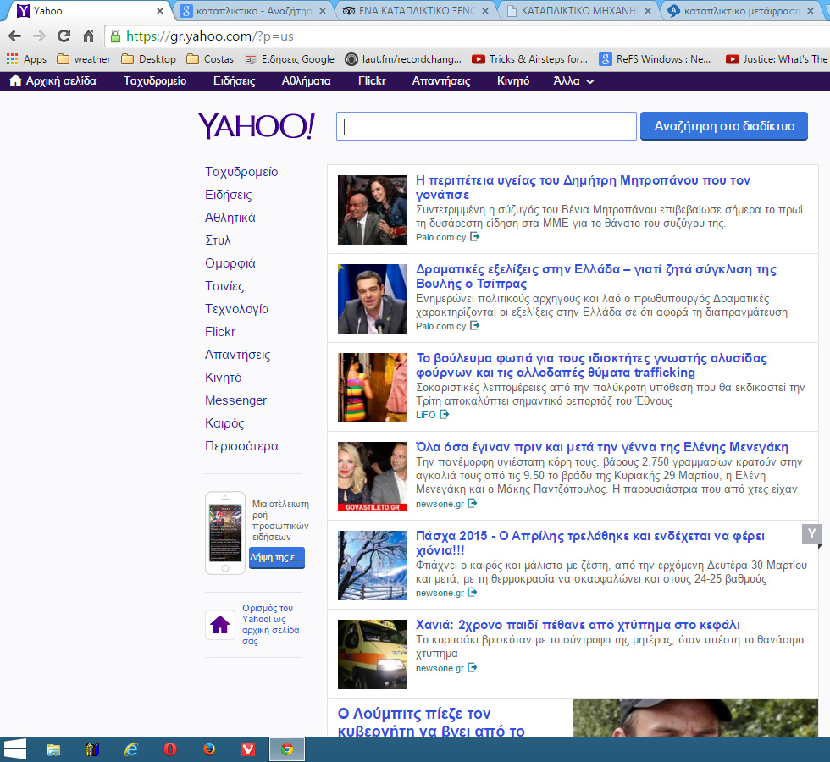The height and width of the screenshot is (762, 830).
Task: Click the Yahoo search text field
Action: [486, 126]
